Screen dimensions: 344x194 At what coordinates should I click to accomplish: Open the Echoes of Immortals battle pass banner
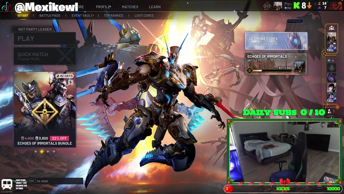pos(276,64)
